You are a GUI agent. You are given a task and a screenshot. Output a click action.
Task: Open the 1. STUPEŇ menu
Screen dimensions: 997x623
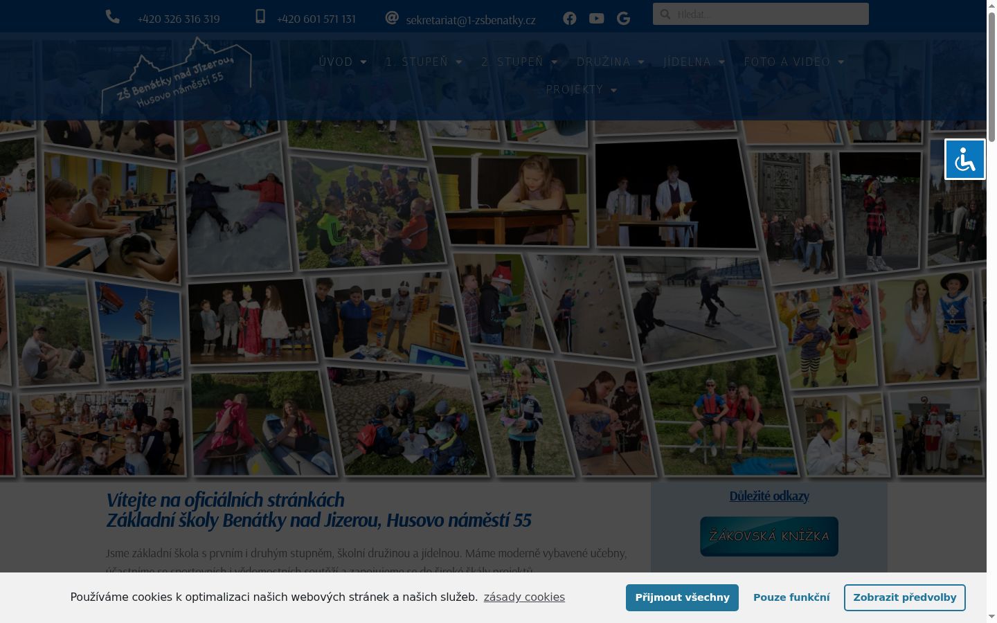tap(417, 62)
